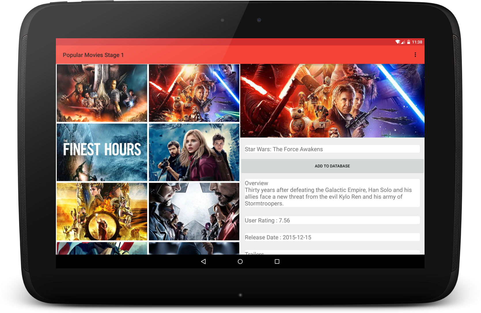The width and height of the screenshot is (481, 313).
Task: Select the Captain America Civil War poster
Action: tap(194, 211)
